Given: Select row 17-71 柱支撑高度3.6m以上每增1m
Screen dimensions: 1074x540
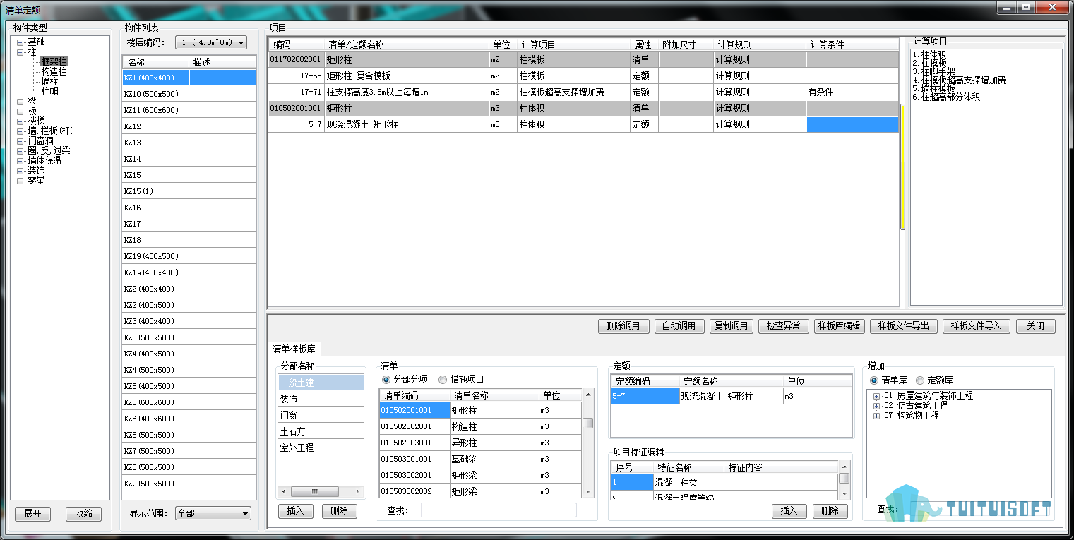Looking at the screenshot, I should 583,92.
